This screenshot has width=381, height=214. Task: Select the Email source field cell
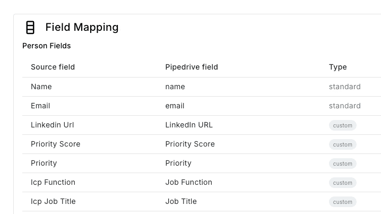pos(40,106)
